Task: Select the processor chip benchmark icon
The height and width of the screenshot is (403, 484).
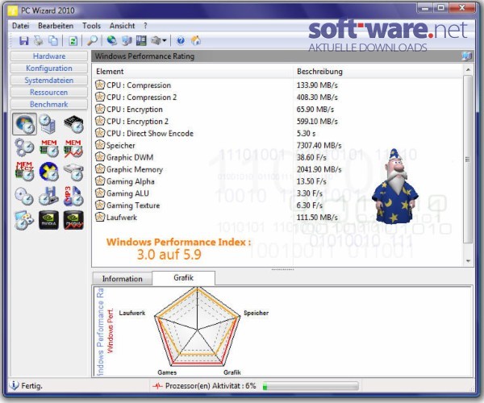Action: point(73,124)
